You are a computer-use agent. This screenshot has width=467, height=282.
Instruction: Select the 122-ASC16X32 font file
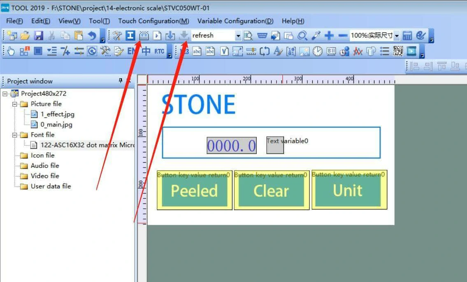(87, 145)
